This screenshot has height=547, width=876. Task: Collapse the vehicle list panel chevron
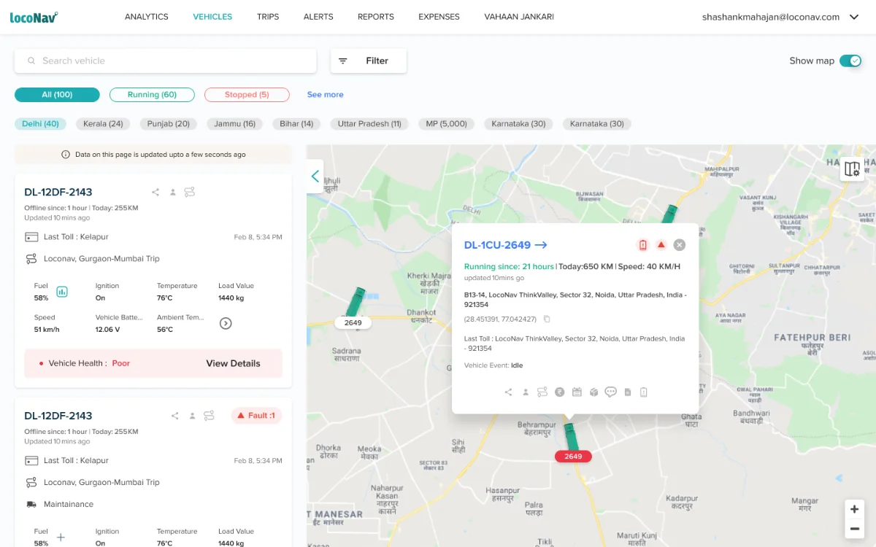pos(315,176)
